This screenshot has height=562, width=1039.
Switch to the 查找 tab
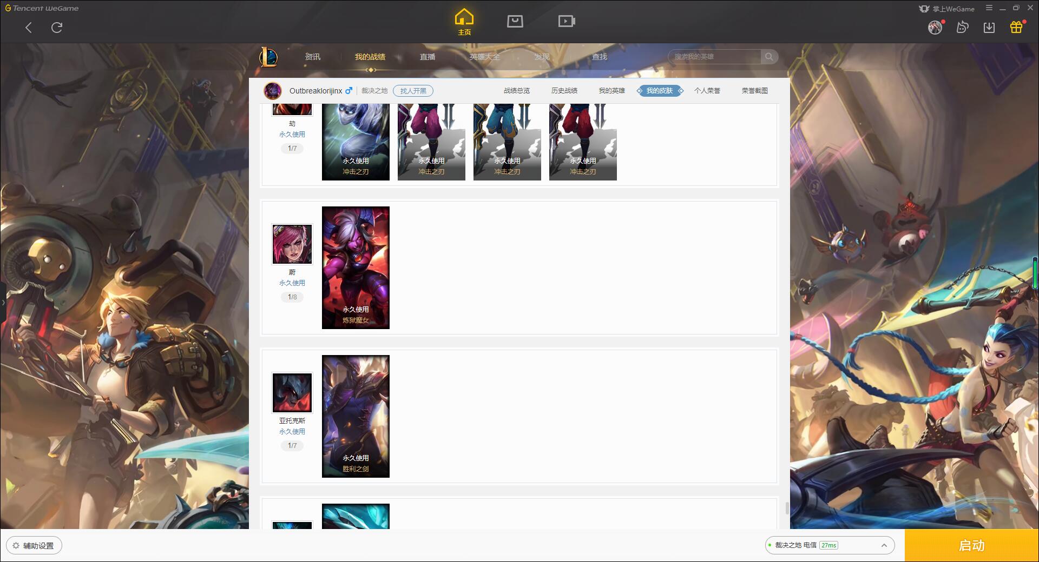point(599,57)
